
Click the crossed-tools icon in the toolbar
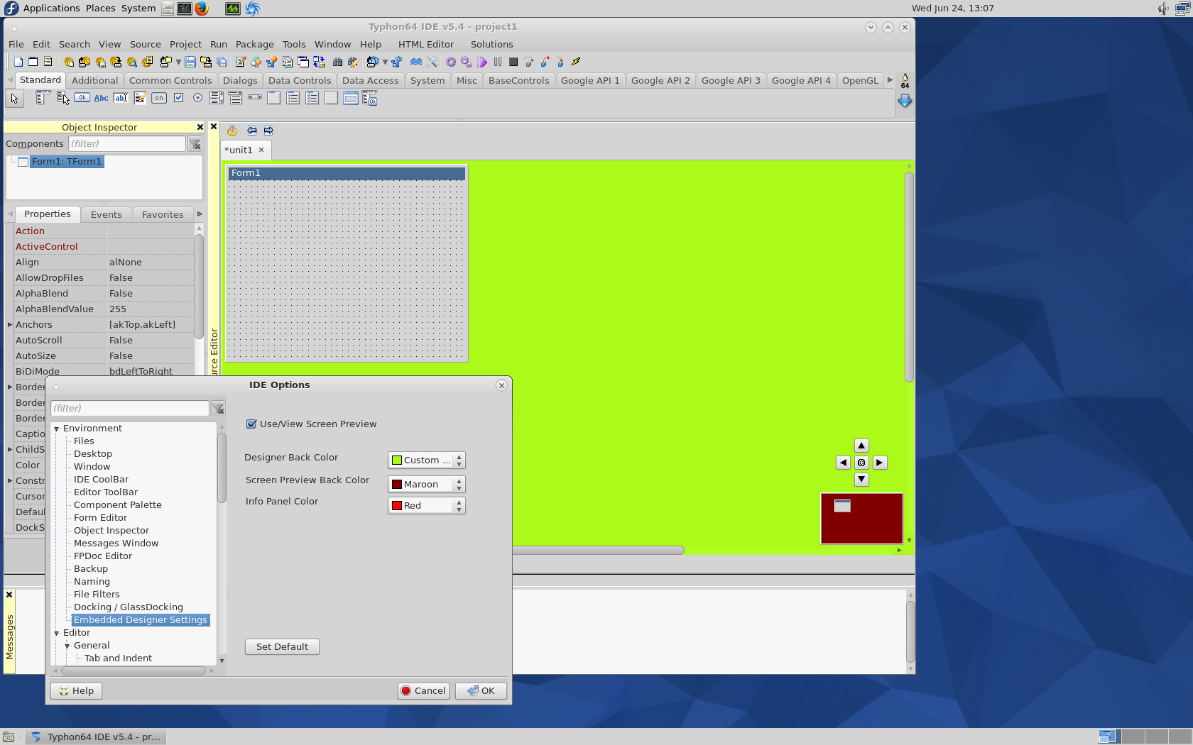432,62
